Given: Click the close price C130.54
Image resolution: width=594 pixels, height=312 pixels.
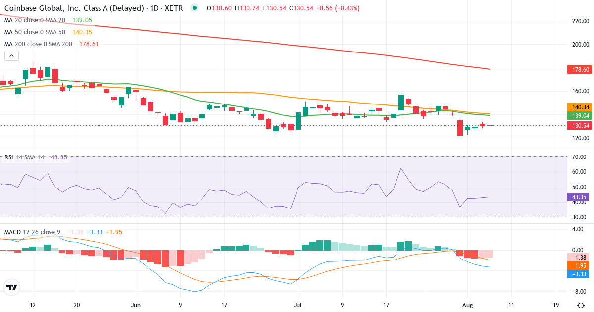Looking at the screenshot, I should (301, 8).
